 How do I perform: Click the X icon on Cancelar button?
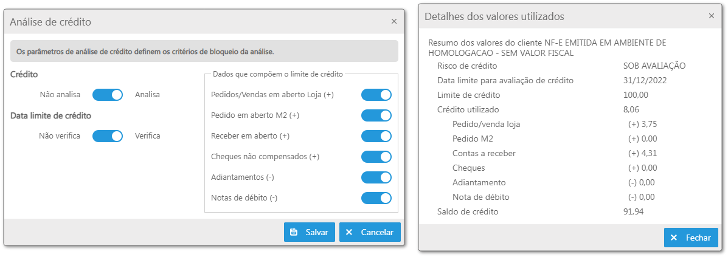(349, 233)
